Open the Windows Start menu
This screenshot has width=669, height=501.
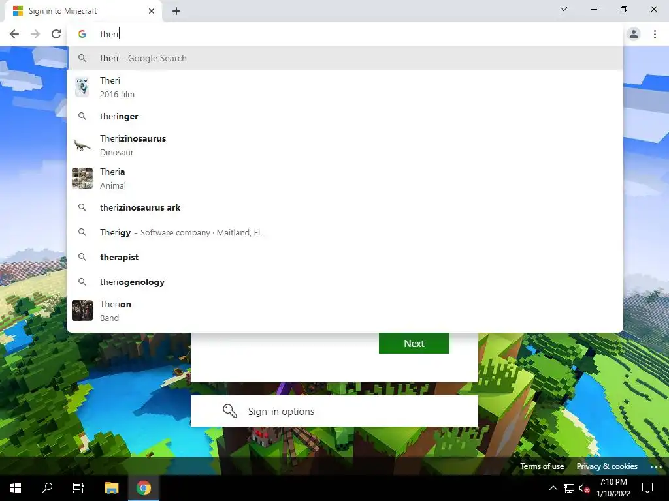pyautogui.click(x=16, y=488)
